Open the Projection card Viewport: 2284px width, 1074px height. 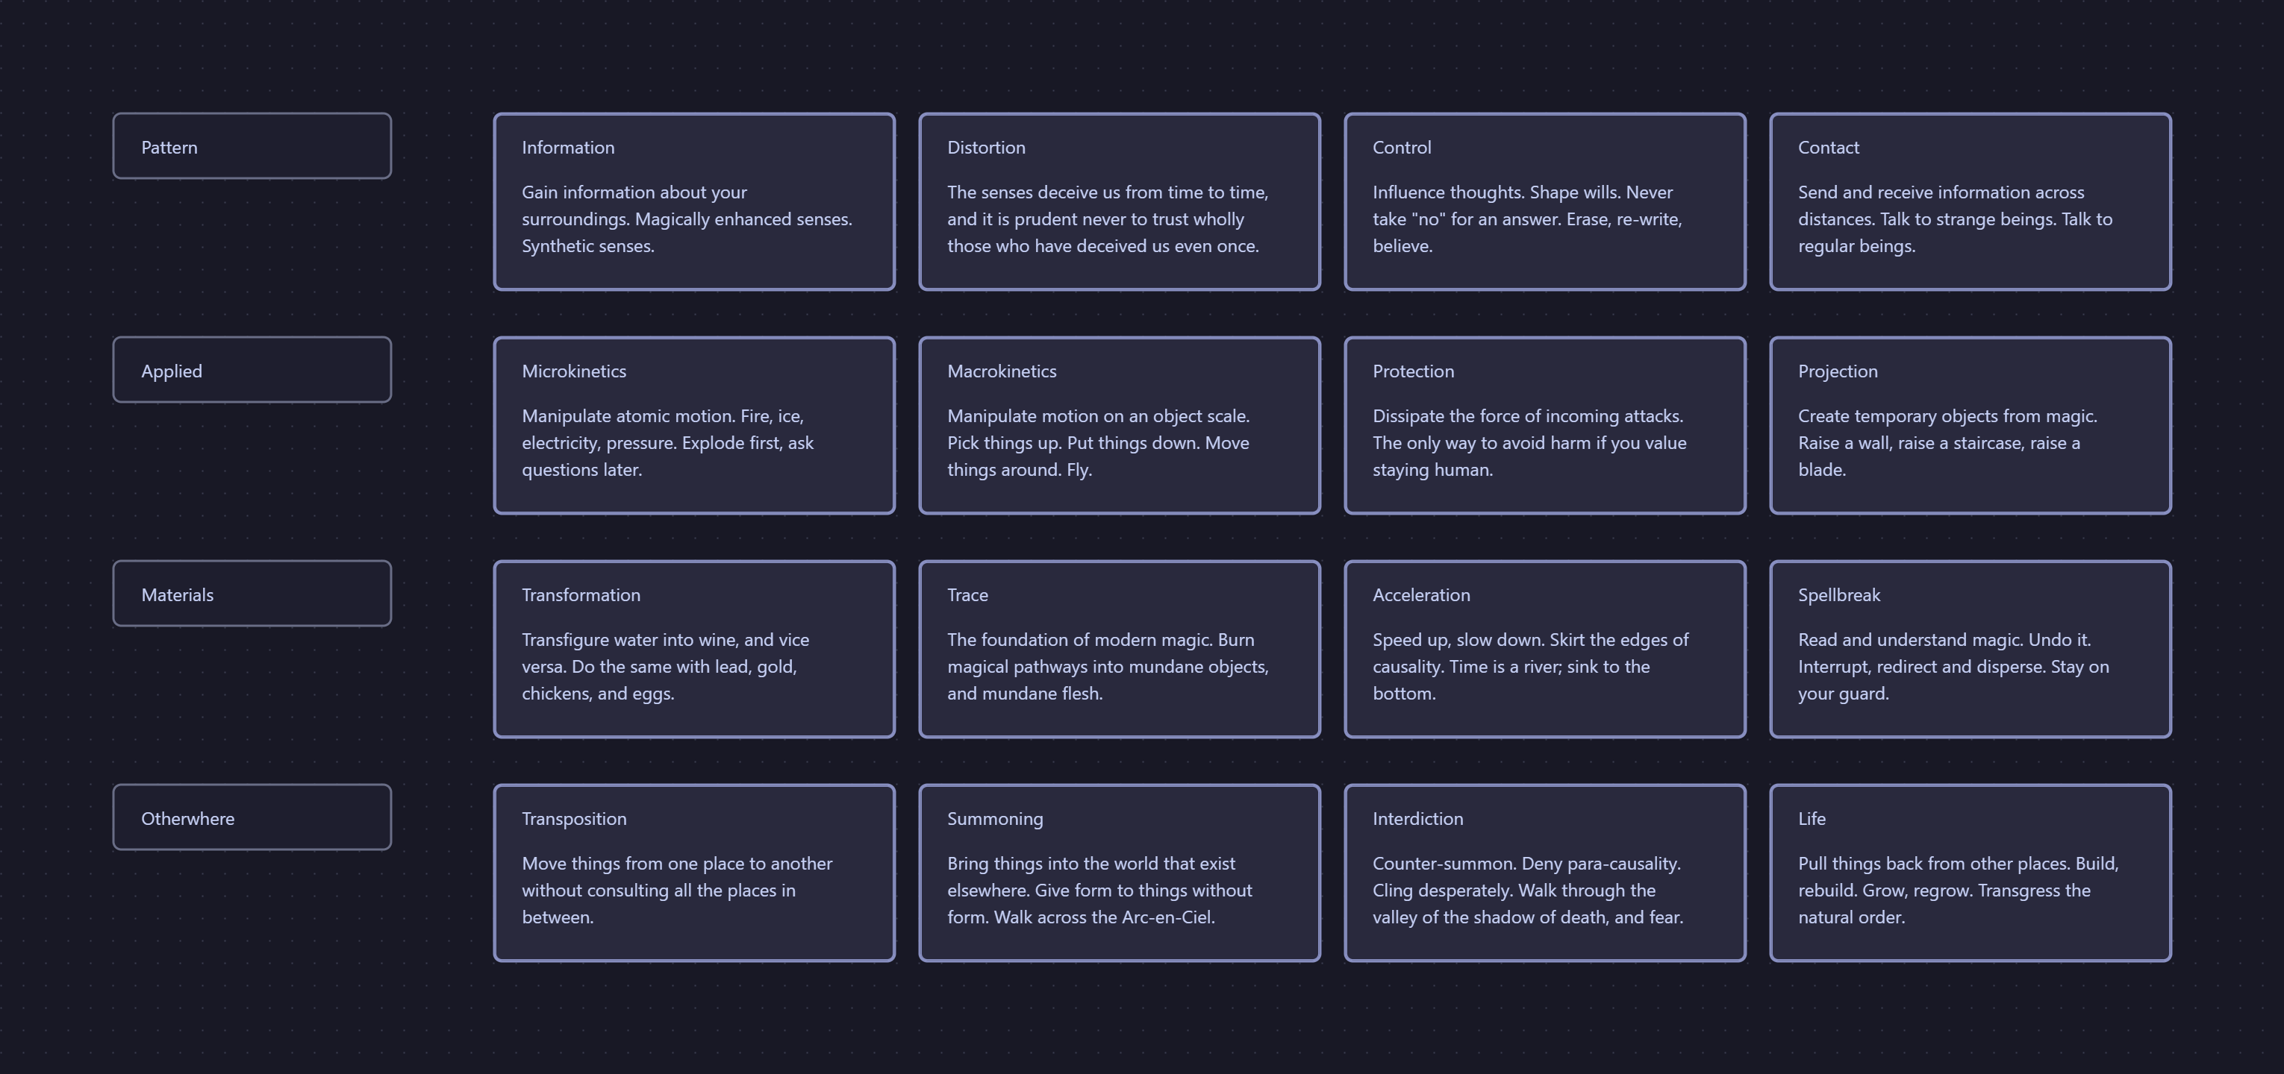click(x=1970, y=425)
